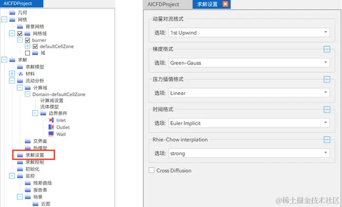Viewport: 342px width, 207px height.
Task: Collapse the Rhie-Chow interplation section
Action: pyautogui.click(x=327, y=140)
